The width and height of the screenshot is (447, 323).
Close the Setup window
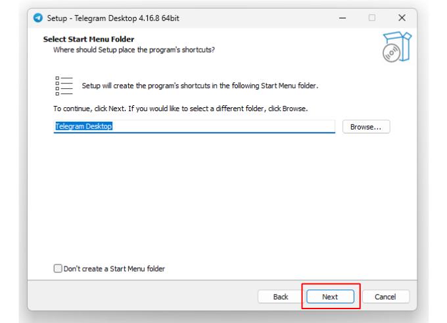pyautogui.click(x=402, y=18)
